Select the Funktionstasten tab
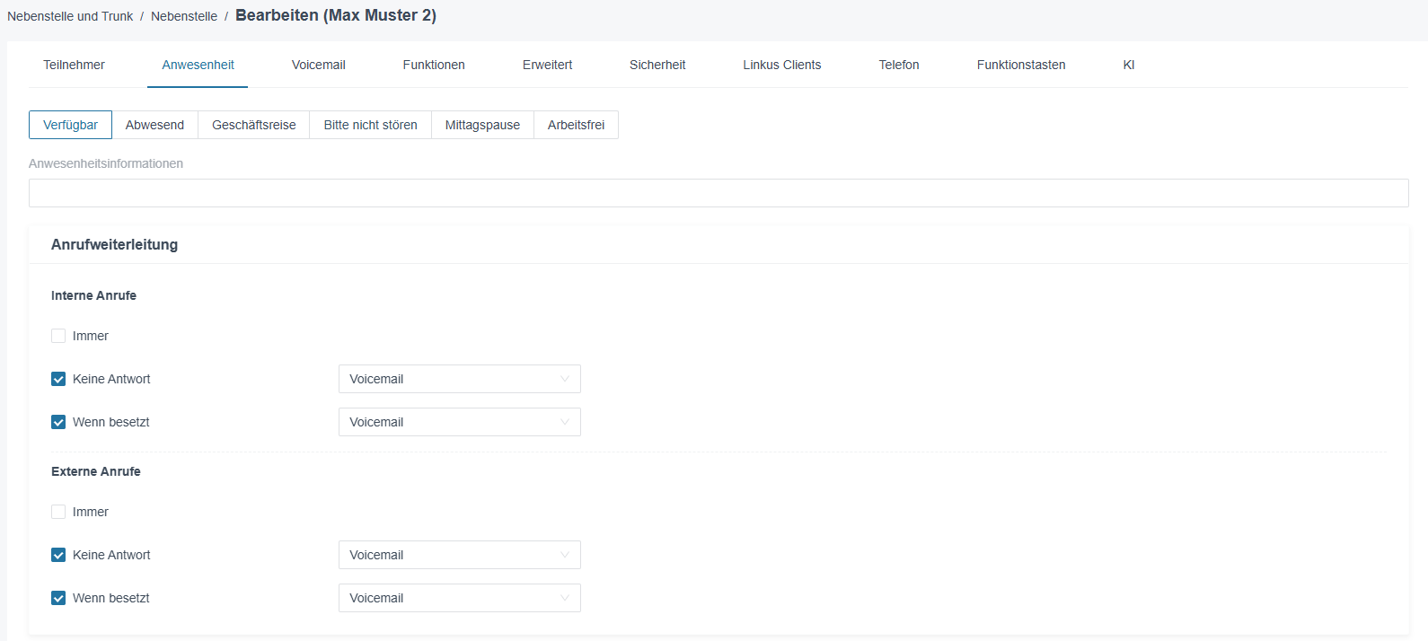Screen dimensions: 1428x641 pos(1021,65)
